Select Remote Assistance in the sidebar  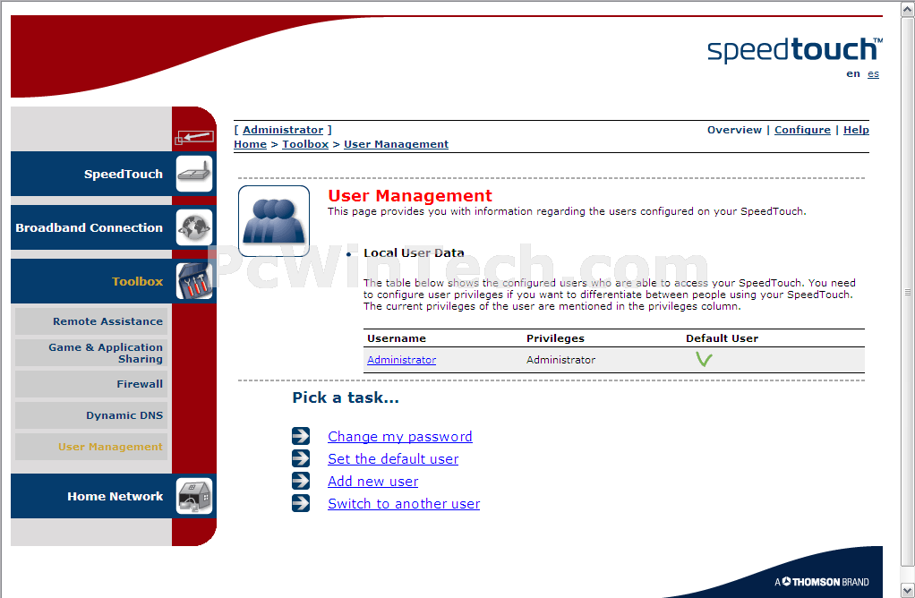91,320
